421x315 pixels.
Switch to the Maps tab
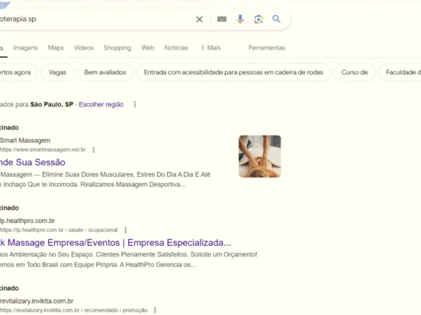pyautogui.click(x=56, y=48)
